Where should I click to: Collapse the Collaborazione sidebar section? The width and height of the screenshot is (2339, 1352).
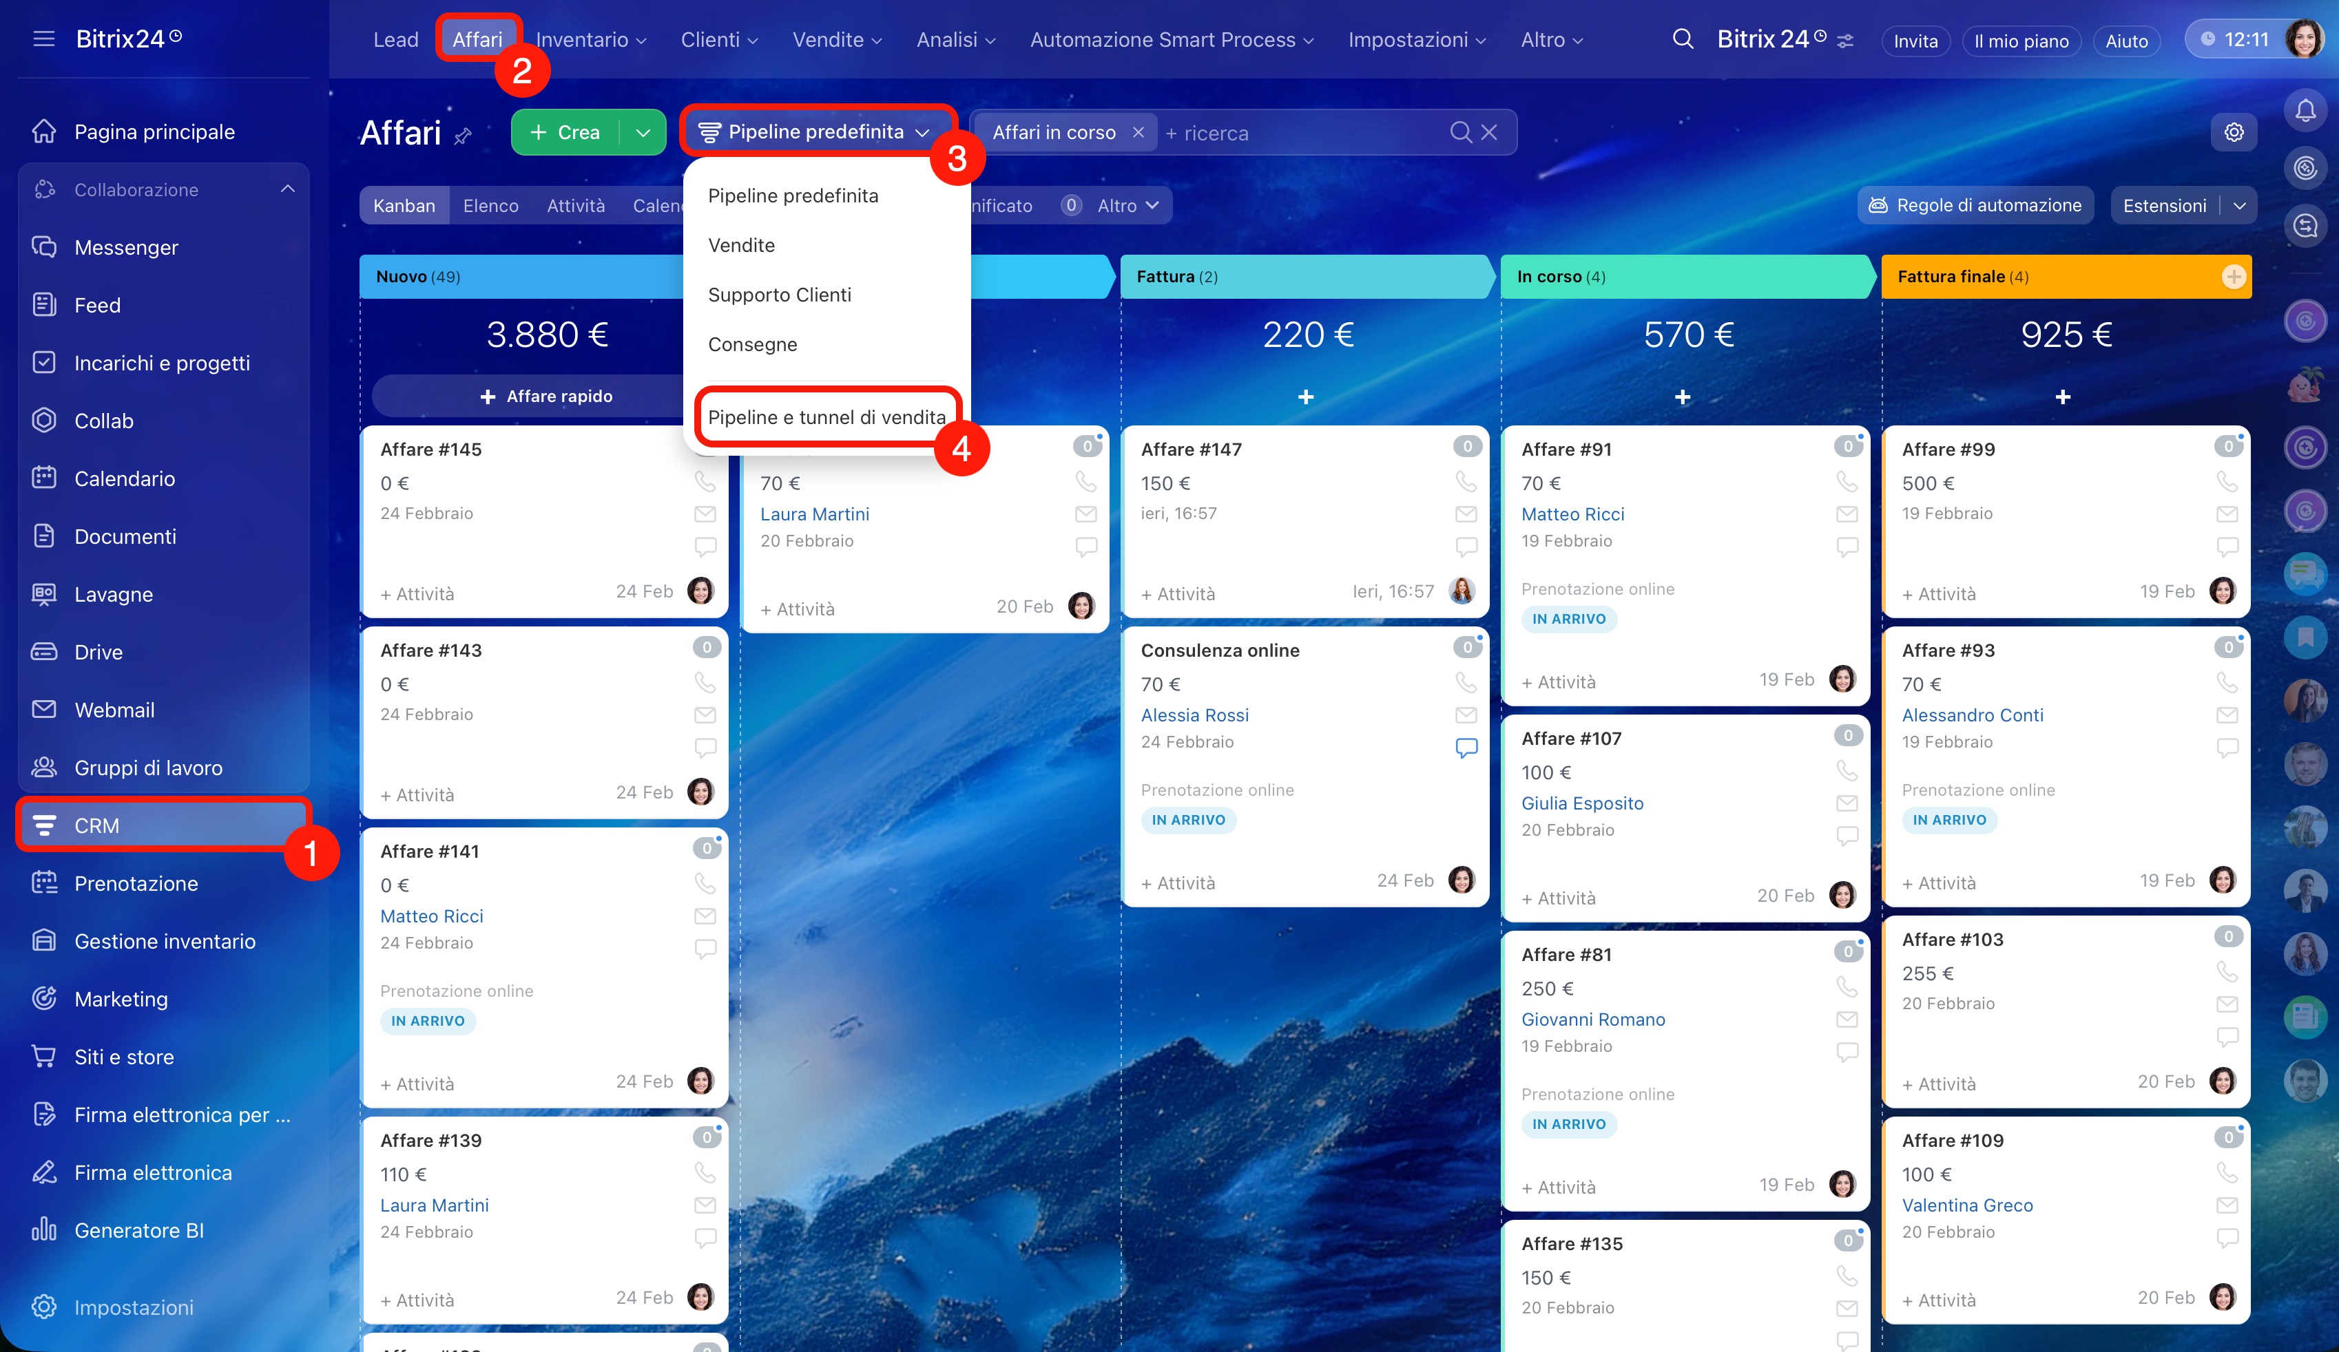coord(288,189)
